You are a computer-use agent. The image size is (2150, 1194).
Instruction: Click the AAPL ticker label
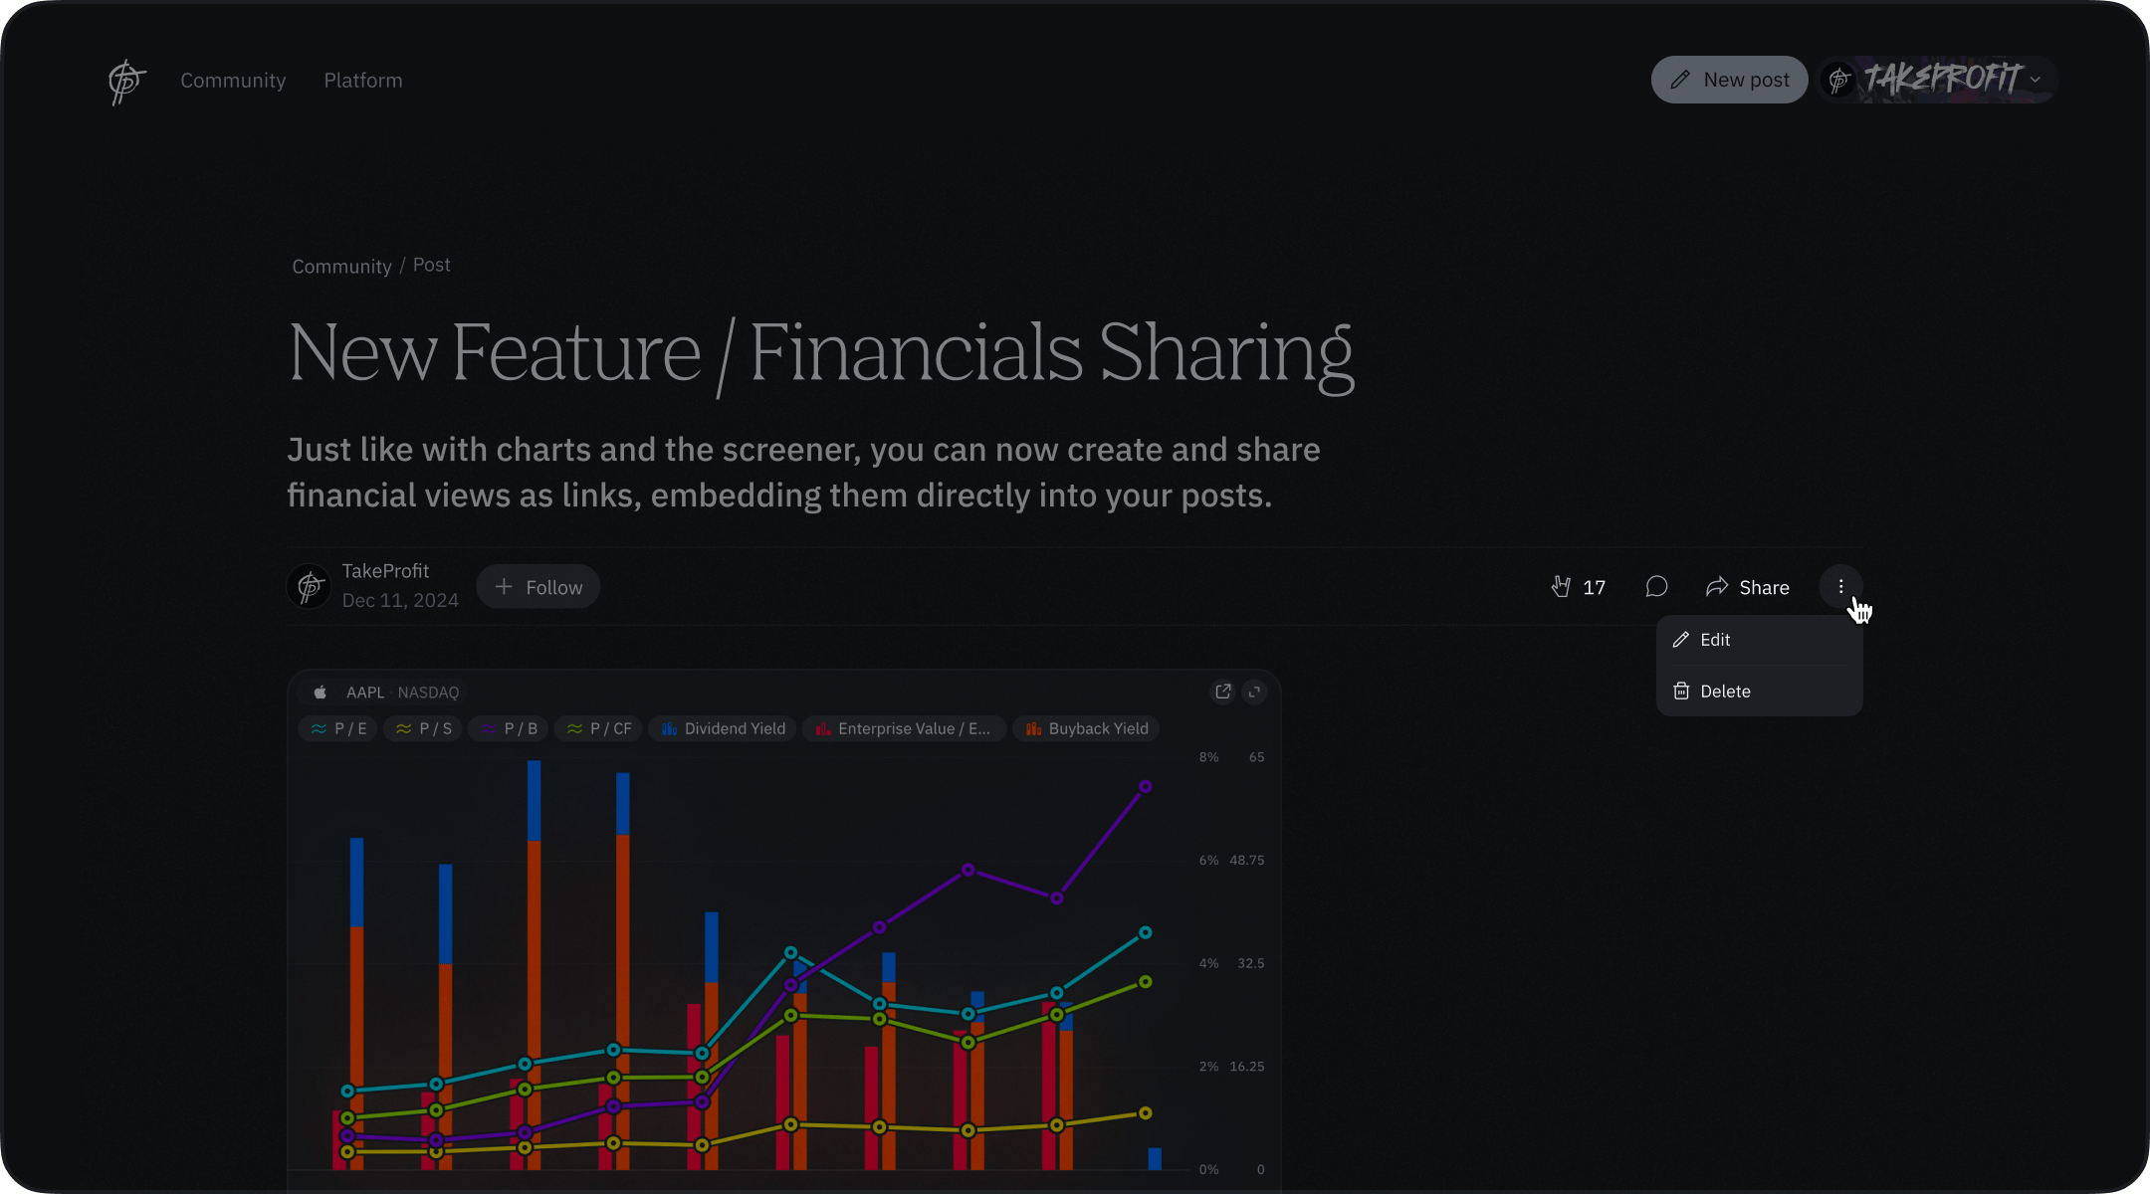point(365,693)
